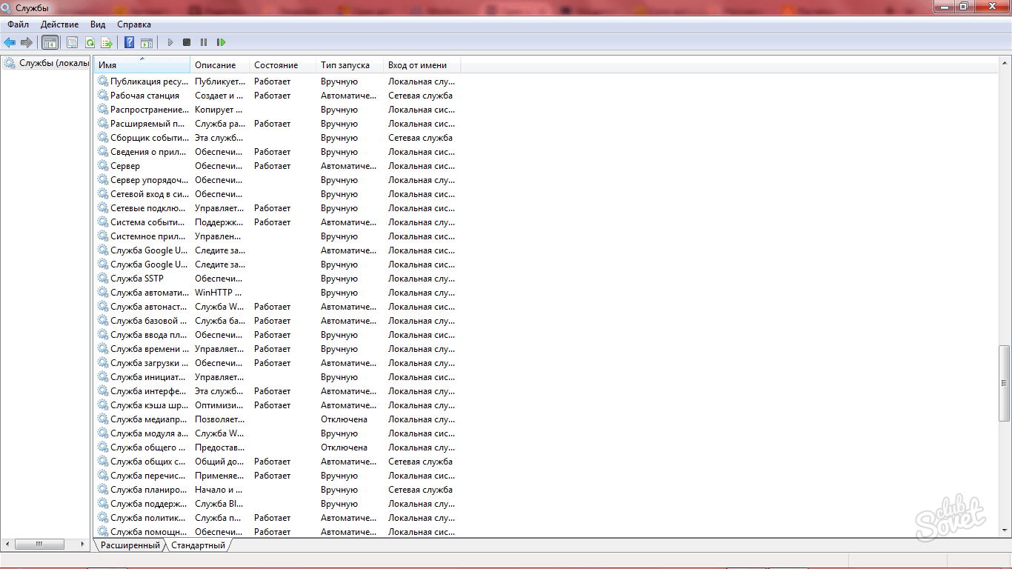Sort by the Состояние column header

(276, 65)
